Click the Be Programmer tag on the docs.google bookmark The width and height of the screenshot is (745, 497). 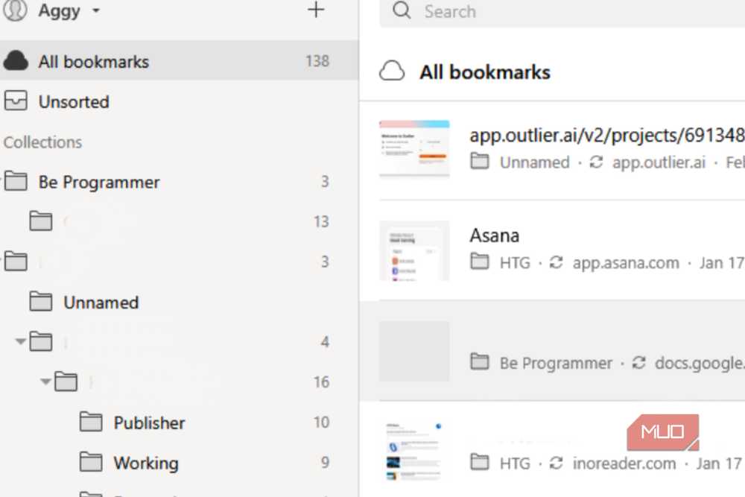click(x=556, y=363)
